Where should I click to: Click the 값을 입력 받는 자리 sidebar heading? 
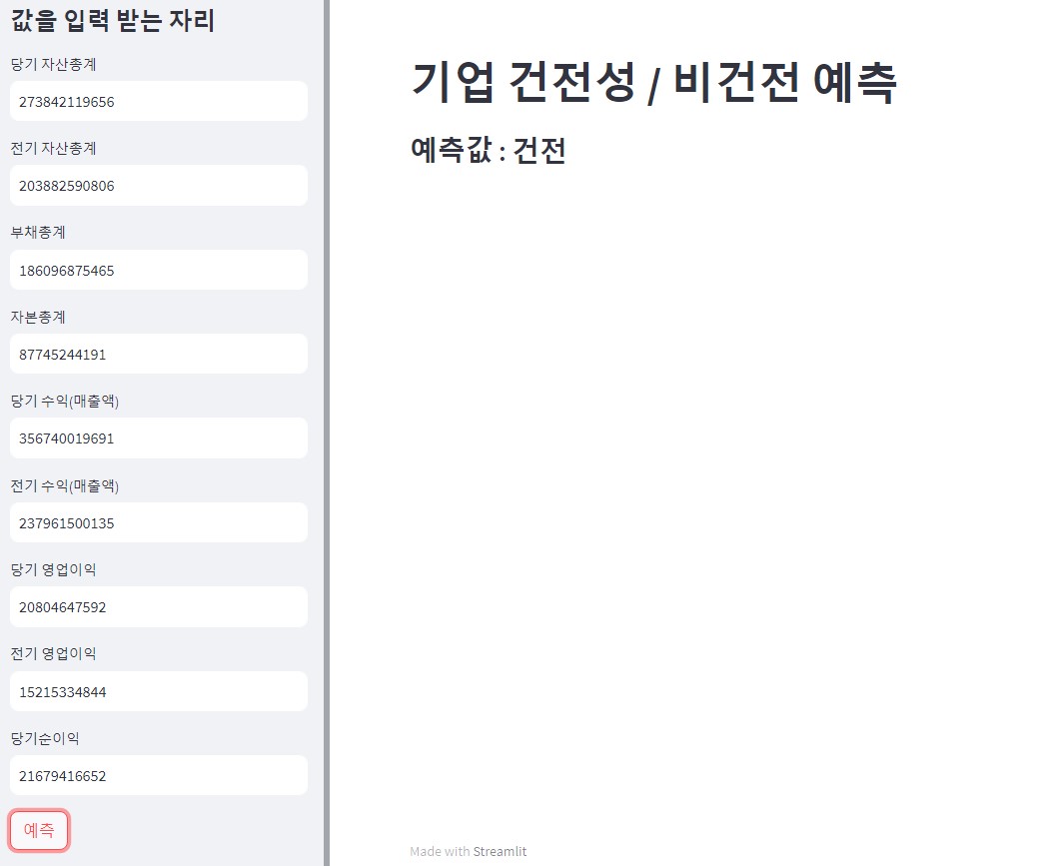[x=113, y=20]
